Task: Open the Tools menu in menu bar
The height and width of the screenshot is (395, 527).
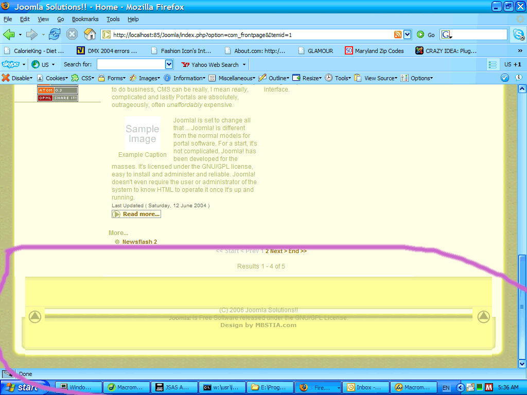Action: (x=113, y=19)
